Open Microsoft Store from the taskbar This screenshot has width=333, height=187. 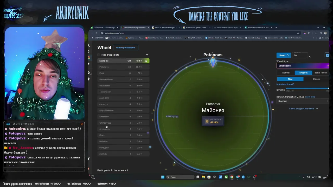click(x=209, y=177)
